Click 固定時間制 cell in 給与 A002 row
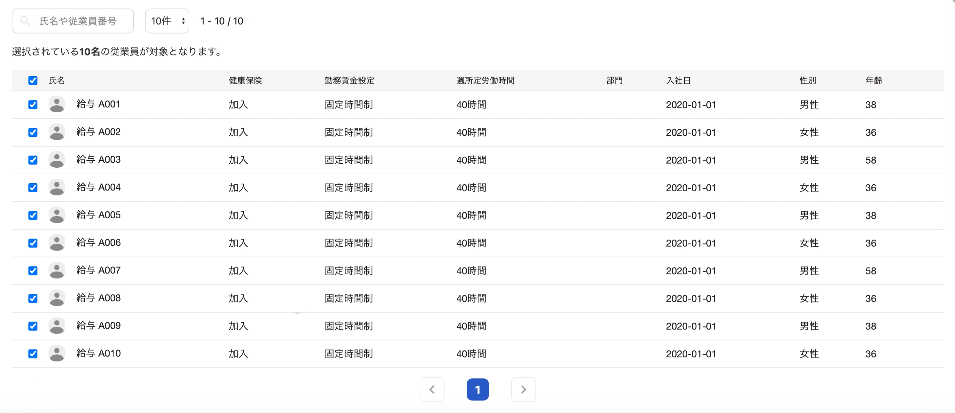This screenshot has width=955, height=413. coord(349,132)
